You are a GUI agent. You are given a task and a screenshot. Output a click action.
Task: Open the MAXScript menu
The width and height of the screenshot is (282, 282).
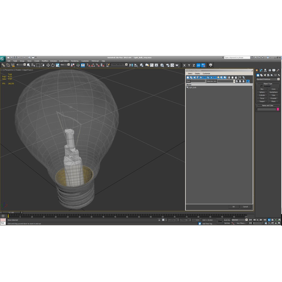click(x=95, y=61)
